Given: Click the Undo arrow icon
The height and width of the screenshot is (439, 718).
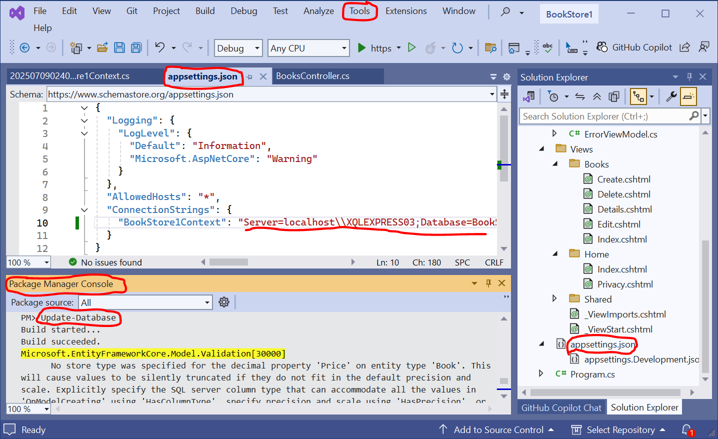Looking at the screenshot, I should coord(159,47).
